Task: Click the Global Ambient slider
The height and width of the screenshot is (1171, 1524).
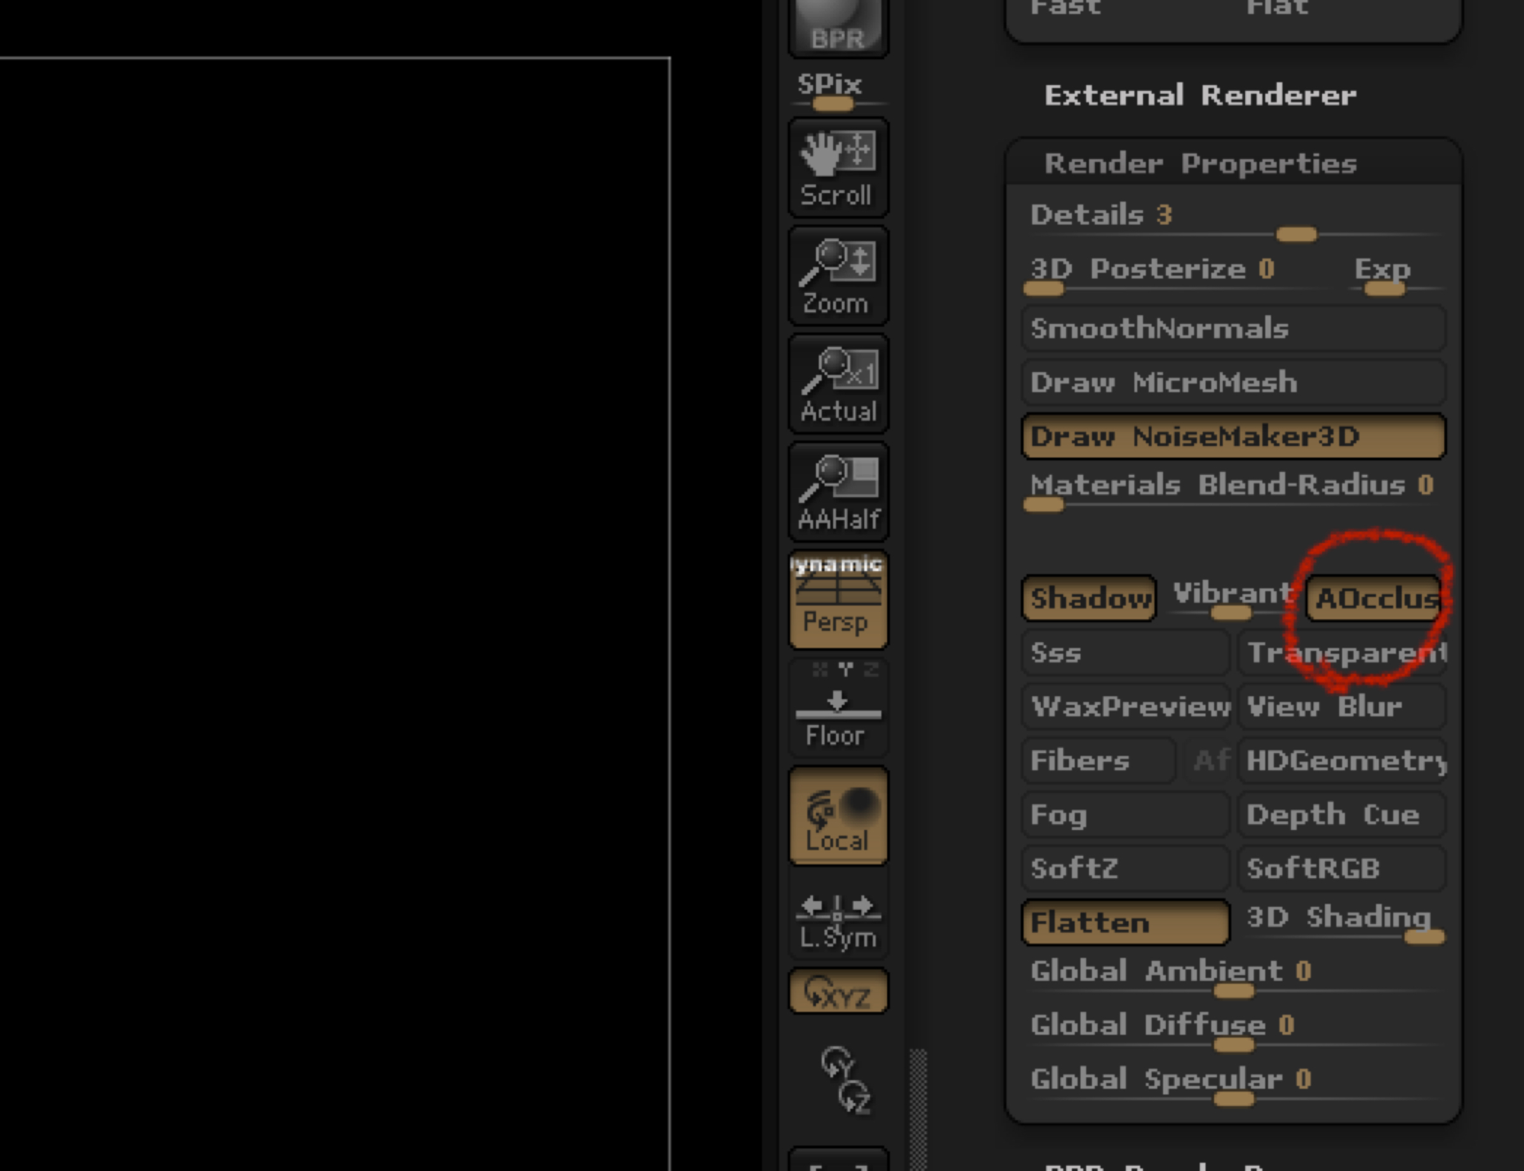Action: pyautogui.click(x=1233, y=991)
